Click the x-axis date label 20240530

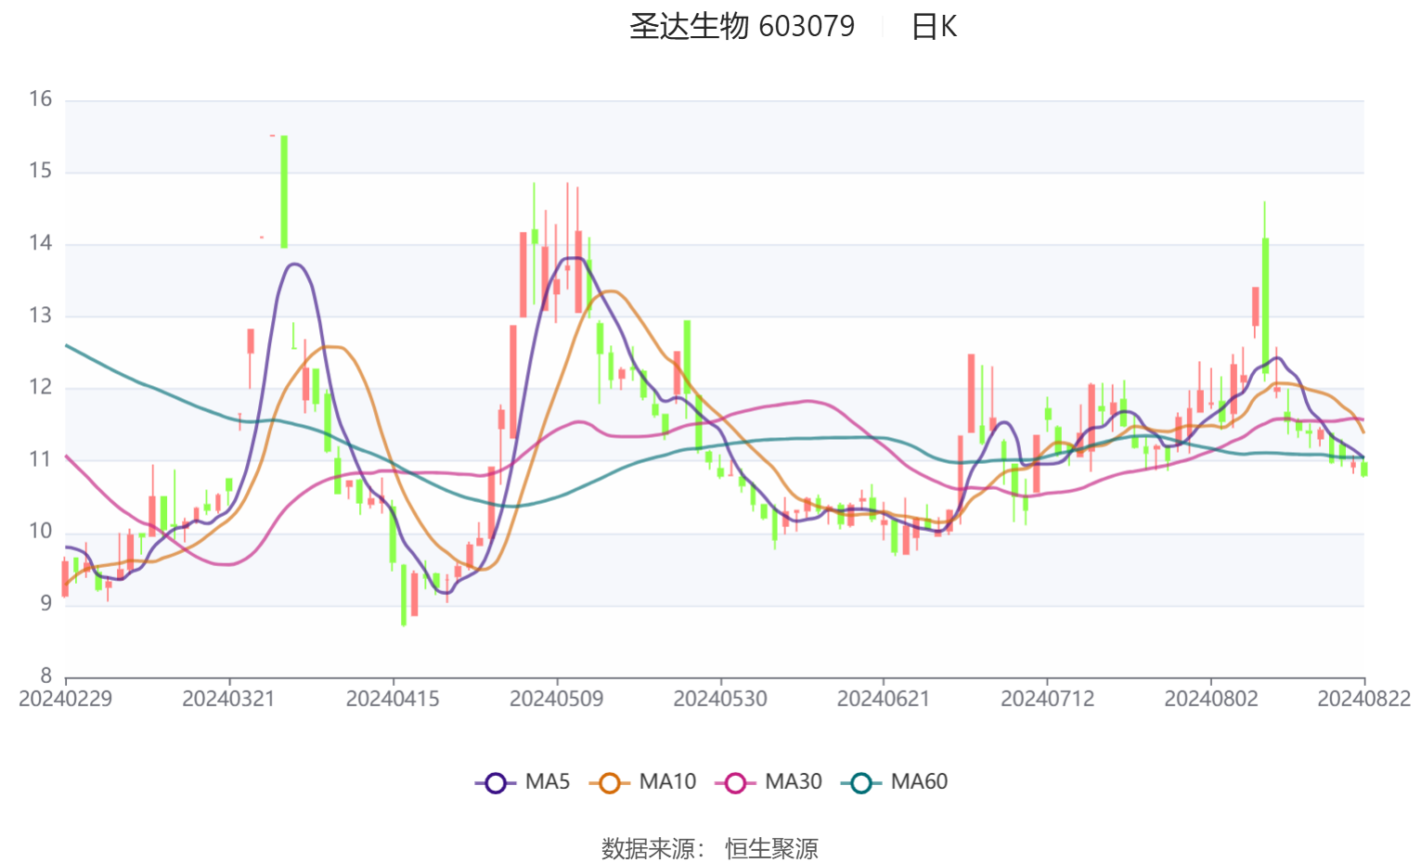click(x=720, y=699)
